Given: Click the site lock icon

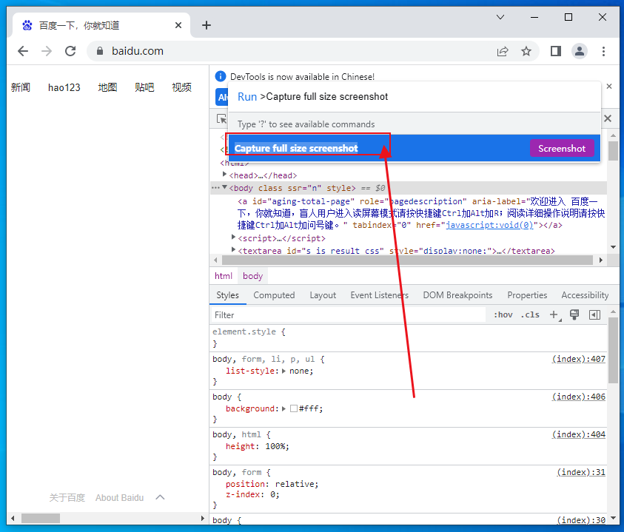Looking at the screenshot, I should click(x=100, y=51).
